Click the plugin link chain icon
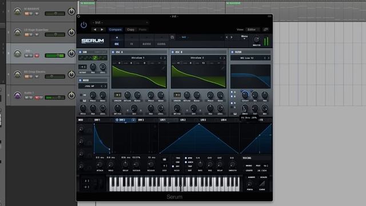The height and width of the screenshot is (206, 366). (x=265, y=29)
